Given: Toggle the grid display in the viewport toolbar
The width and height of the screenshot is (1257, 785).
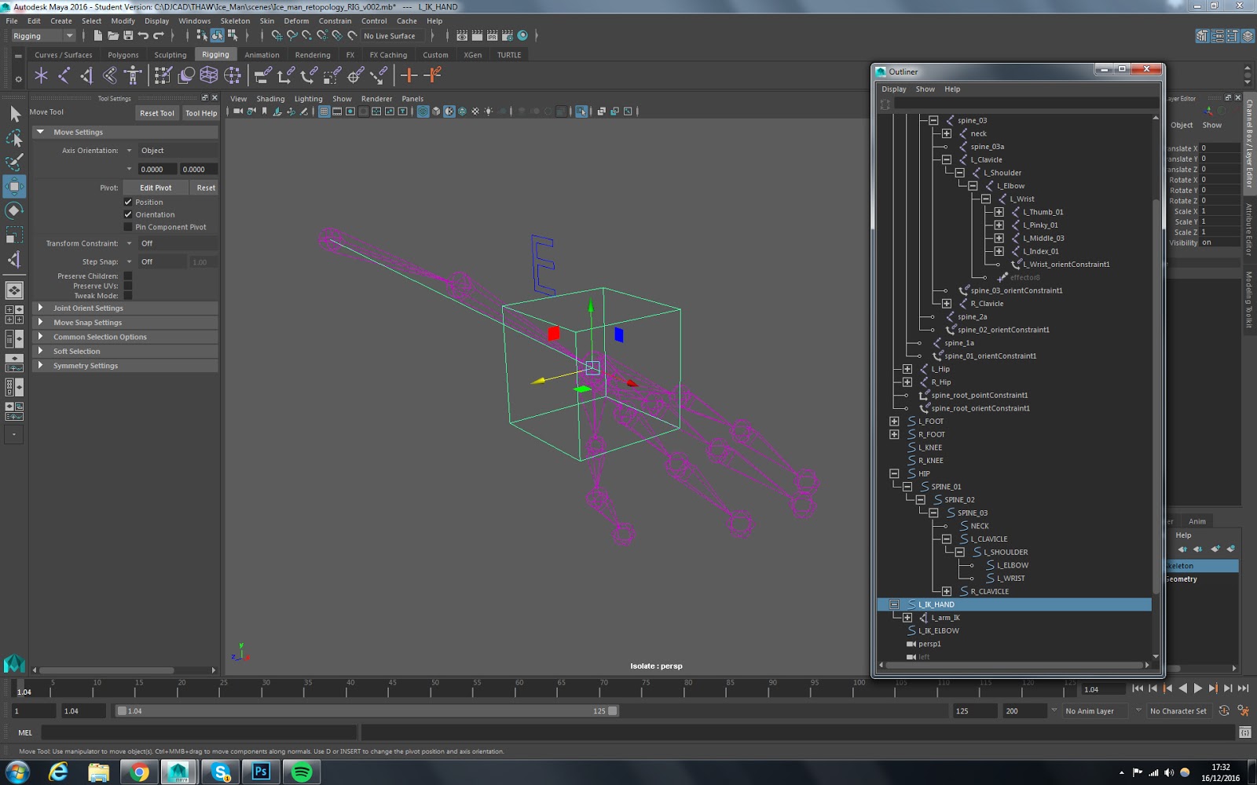Looking at the screenshot, I should (x=323, y=111).
